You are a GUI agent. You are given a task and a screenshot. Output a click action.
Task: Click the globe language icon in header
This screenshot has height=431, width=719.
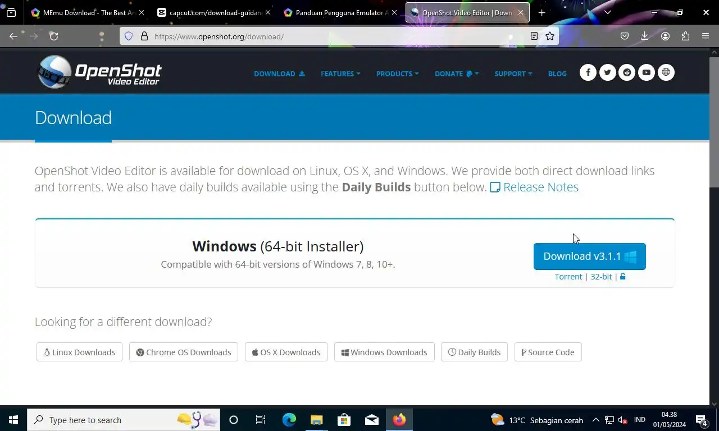tap(666, 72)
